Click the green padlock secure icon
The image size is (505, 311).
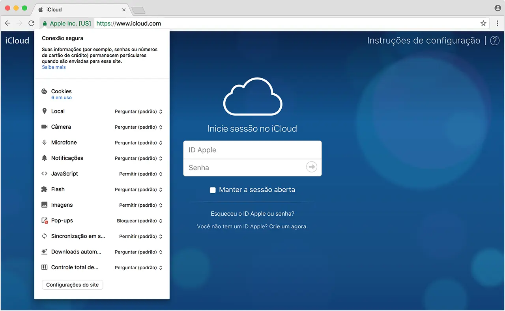pos(45,24)
